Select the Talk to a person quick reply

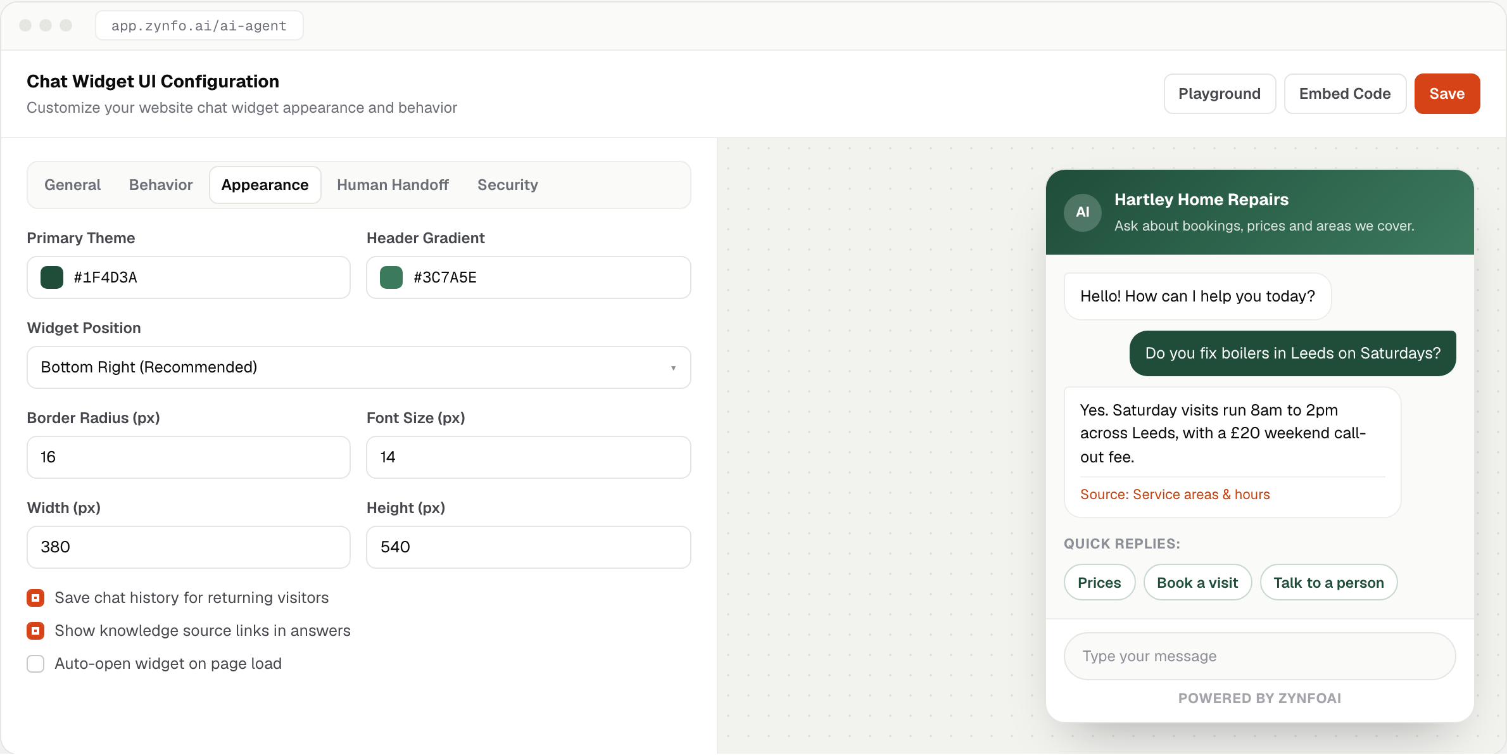(1328, 583)
